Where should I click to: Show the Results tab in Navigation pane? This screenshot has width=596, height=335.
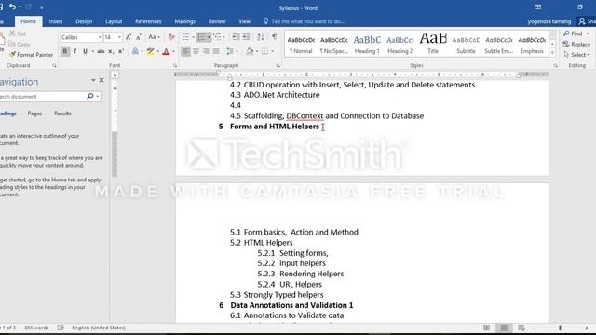62,114
